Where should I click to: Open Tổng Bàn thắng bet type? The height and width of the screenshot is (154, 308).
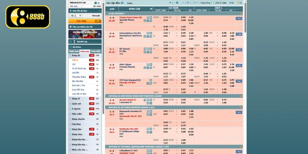point(79,77)
